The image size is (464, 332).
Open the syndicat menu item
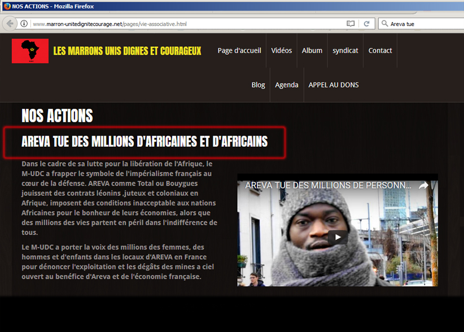(x=345, y=51)
